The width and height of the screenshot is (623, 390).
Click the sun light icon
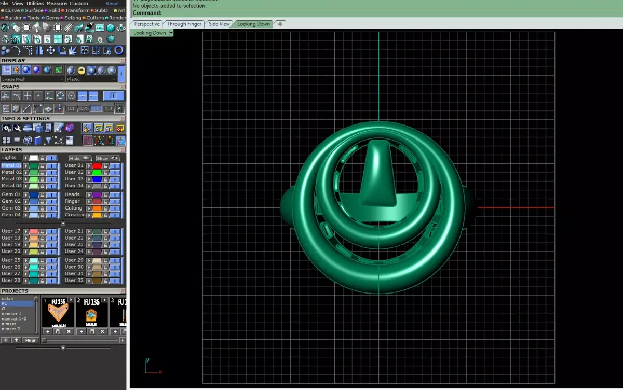pos(26,27)
